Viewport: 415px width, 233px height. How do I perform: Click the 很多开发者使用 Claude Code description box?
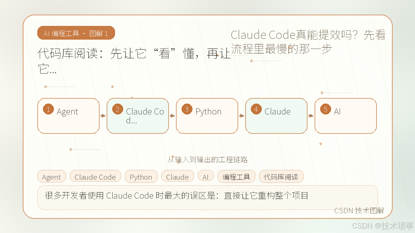pyautogui.click(x=207, y=197)
